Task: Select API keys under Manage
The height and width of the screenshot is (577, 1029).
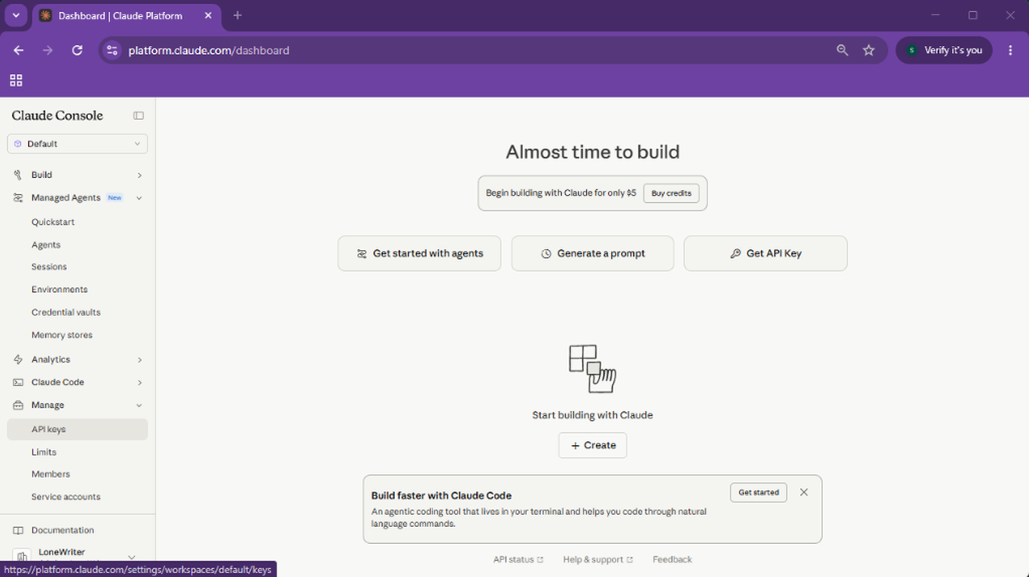Action: coord(77,430)
